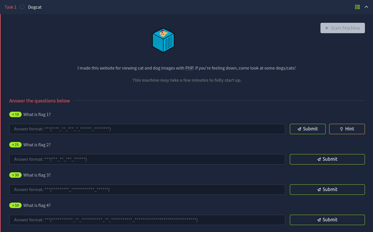This screenshot has width=373, height=232.
Task: Focus the flag 1 answer field
Action: point(147,129)
